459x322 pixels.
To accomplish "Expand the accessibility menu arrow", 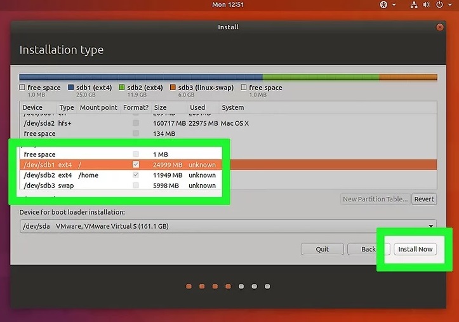I will 394,4.
